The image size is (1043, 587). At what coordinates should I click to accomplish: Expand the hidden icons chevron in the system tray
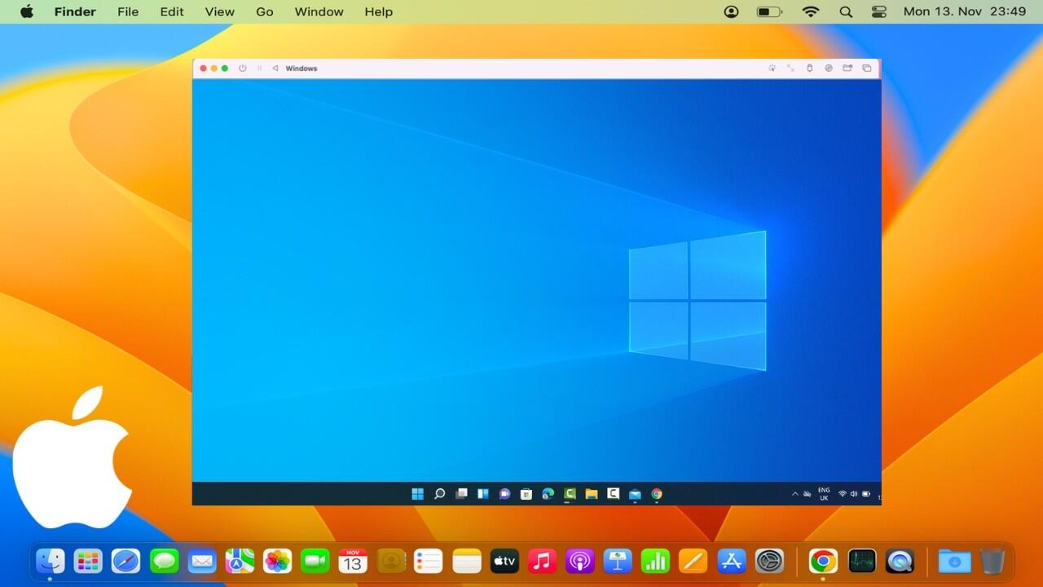(x=795, y=494)
